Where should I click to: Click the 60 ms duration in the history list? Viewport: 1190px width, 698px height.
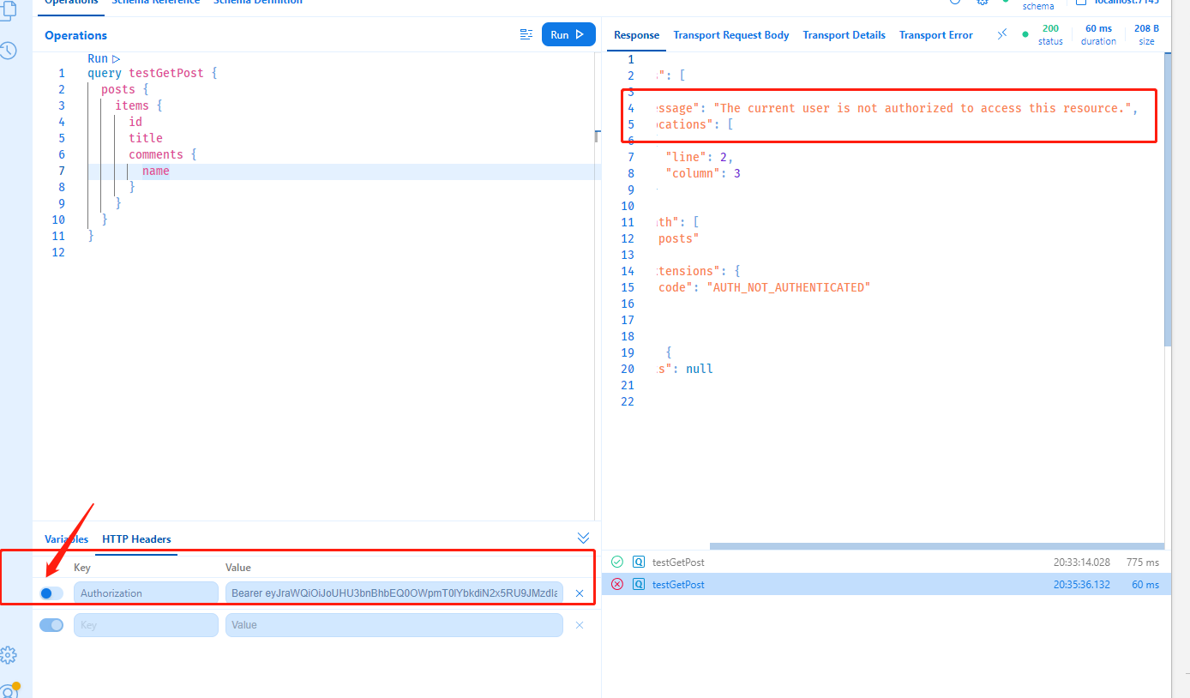1145,585
